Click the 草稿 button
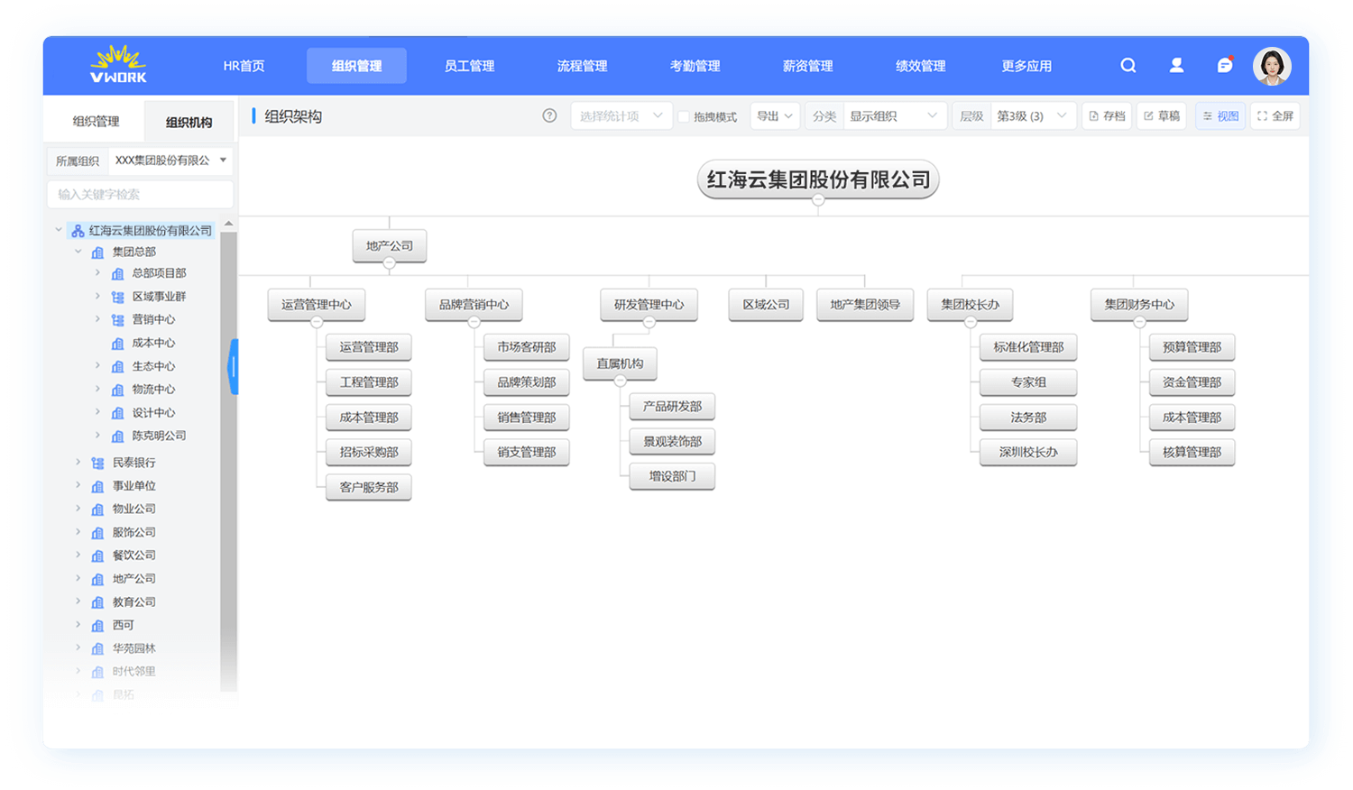Screen dimensions: 1353x790 pos(1162,116)
